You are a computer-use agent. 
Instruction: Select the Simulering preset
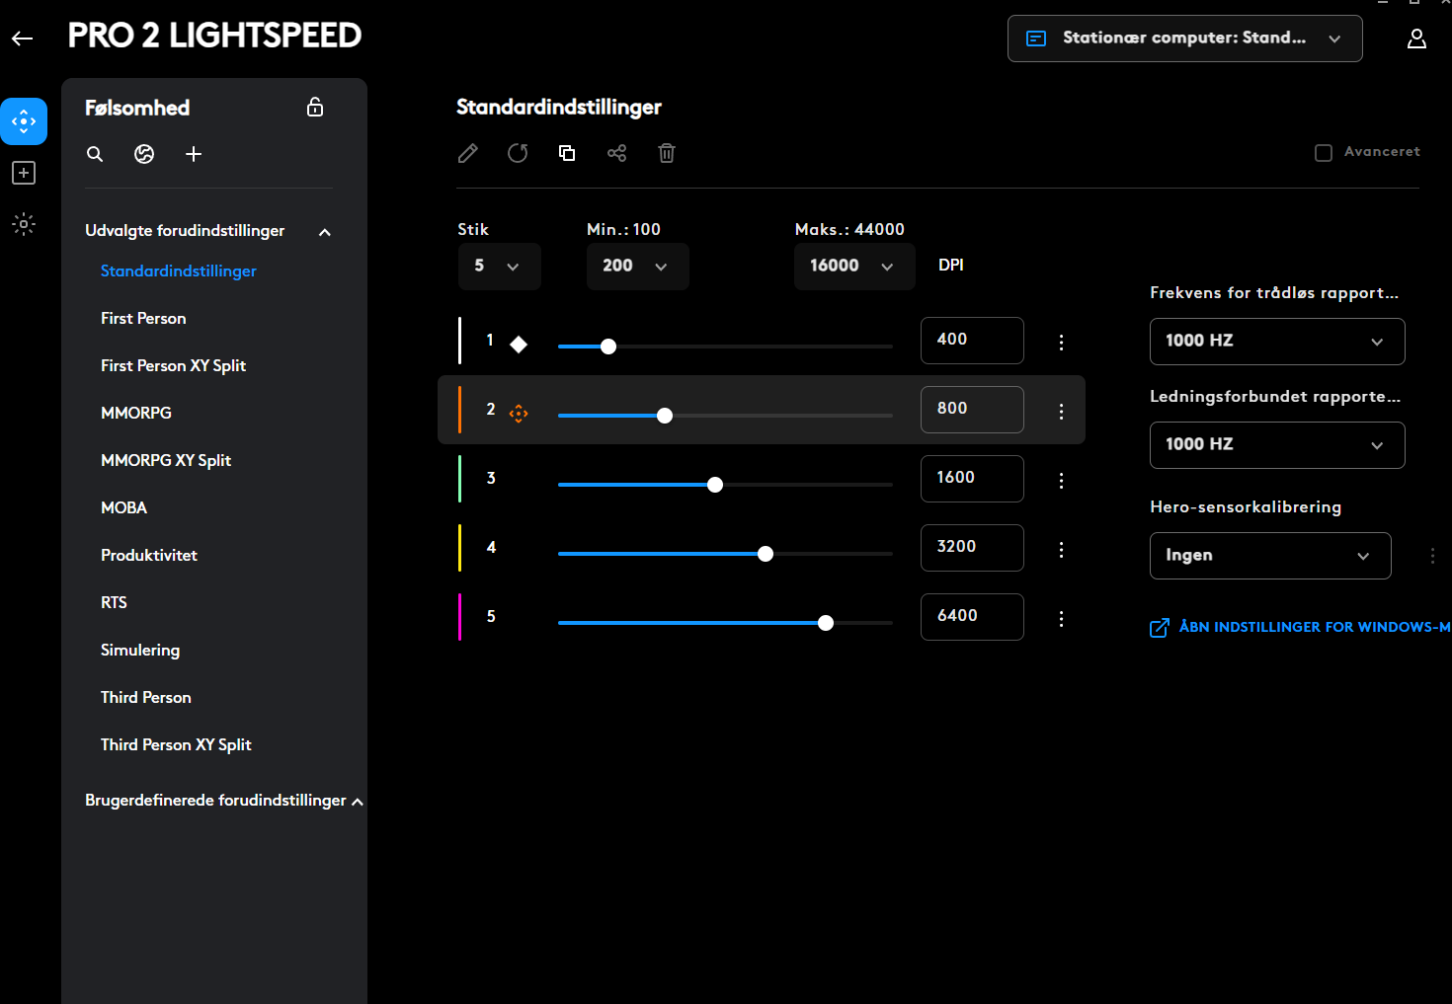(140, 650)
